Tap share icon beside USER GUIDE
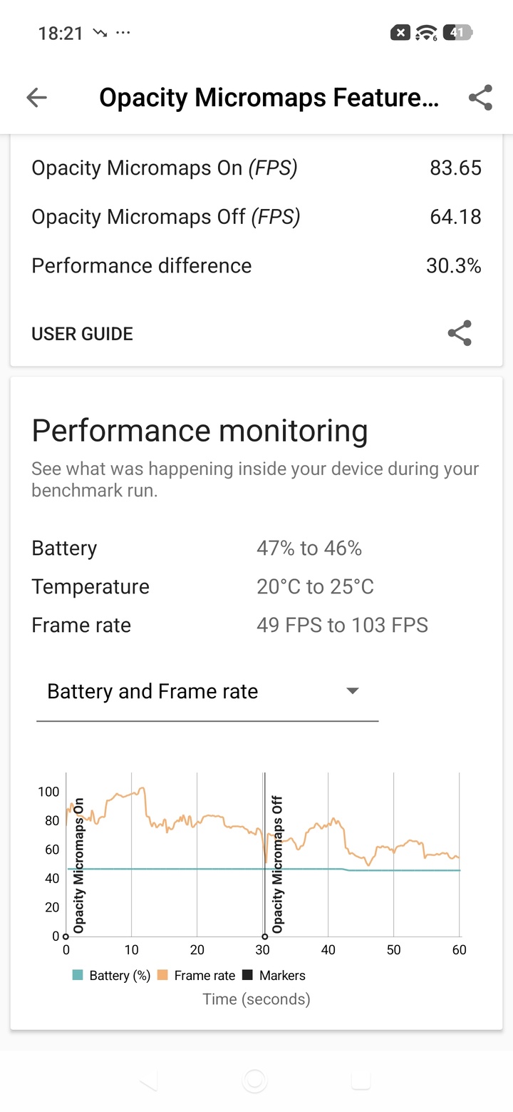This screenshot has width=513, height=1112. (x=460, y=333)
